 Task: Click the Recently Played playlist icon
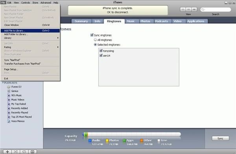click(x=9, y=112)
